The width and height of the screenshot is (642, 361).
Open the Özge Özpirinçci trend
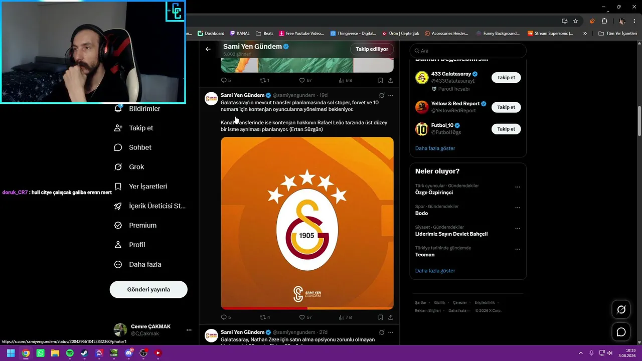coord(434,193)
